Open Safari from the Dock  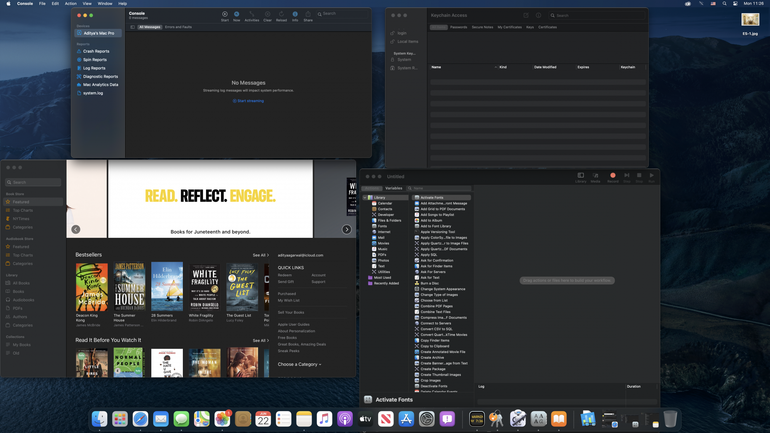point(140,419)
